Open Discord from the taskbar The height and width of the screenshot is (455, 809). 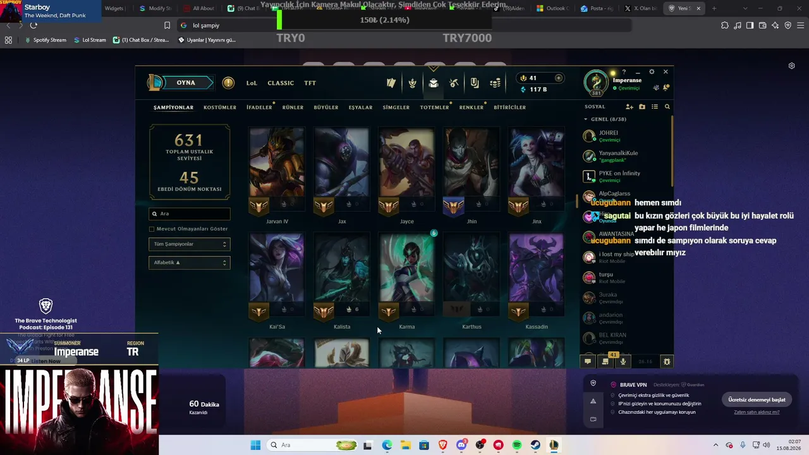click(x=461, y=445)
